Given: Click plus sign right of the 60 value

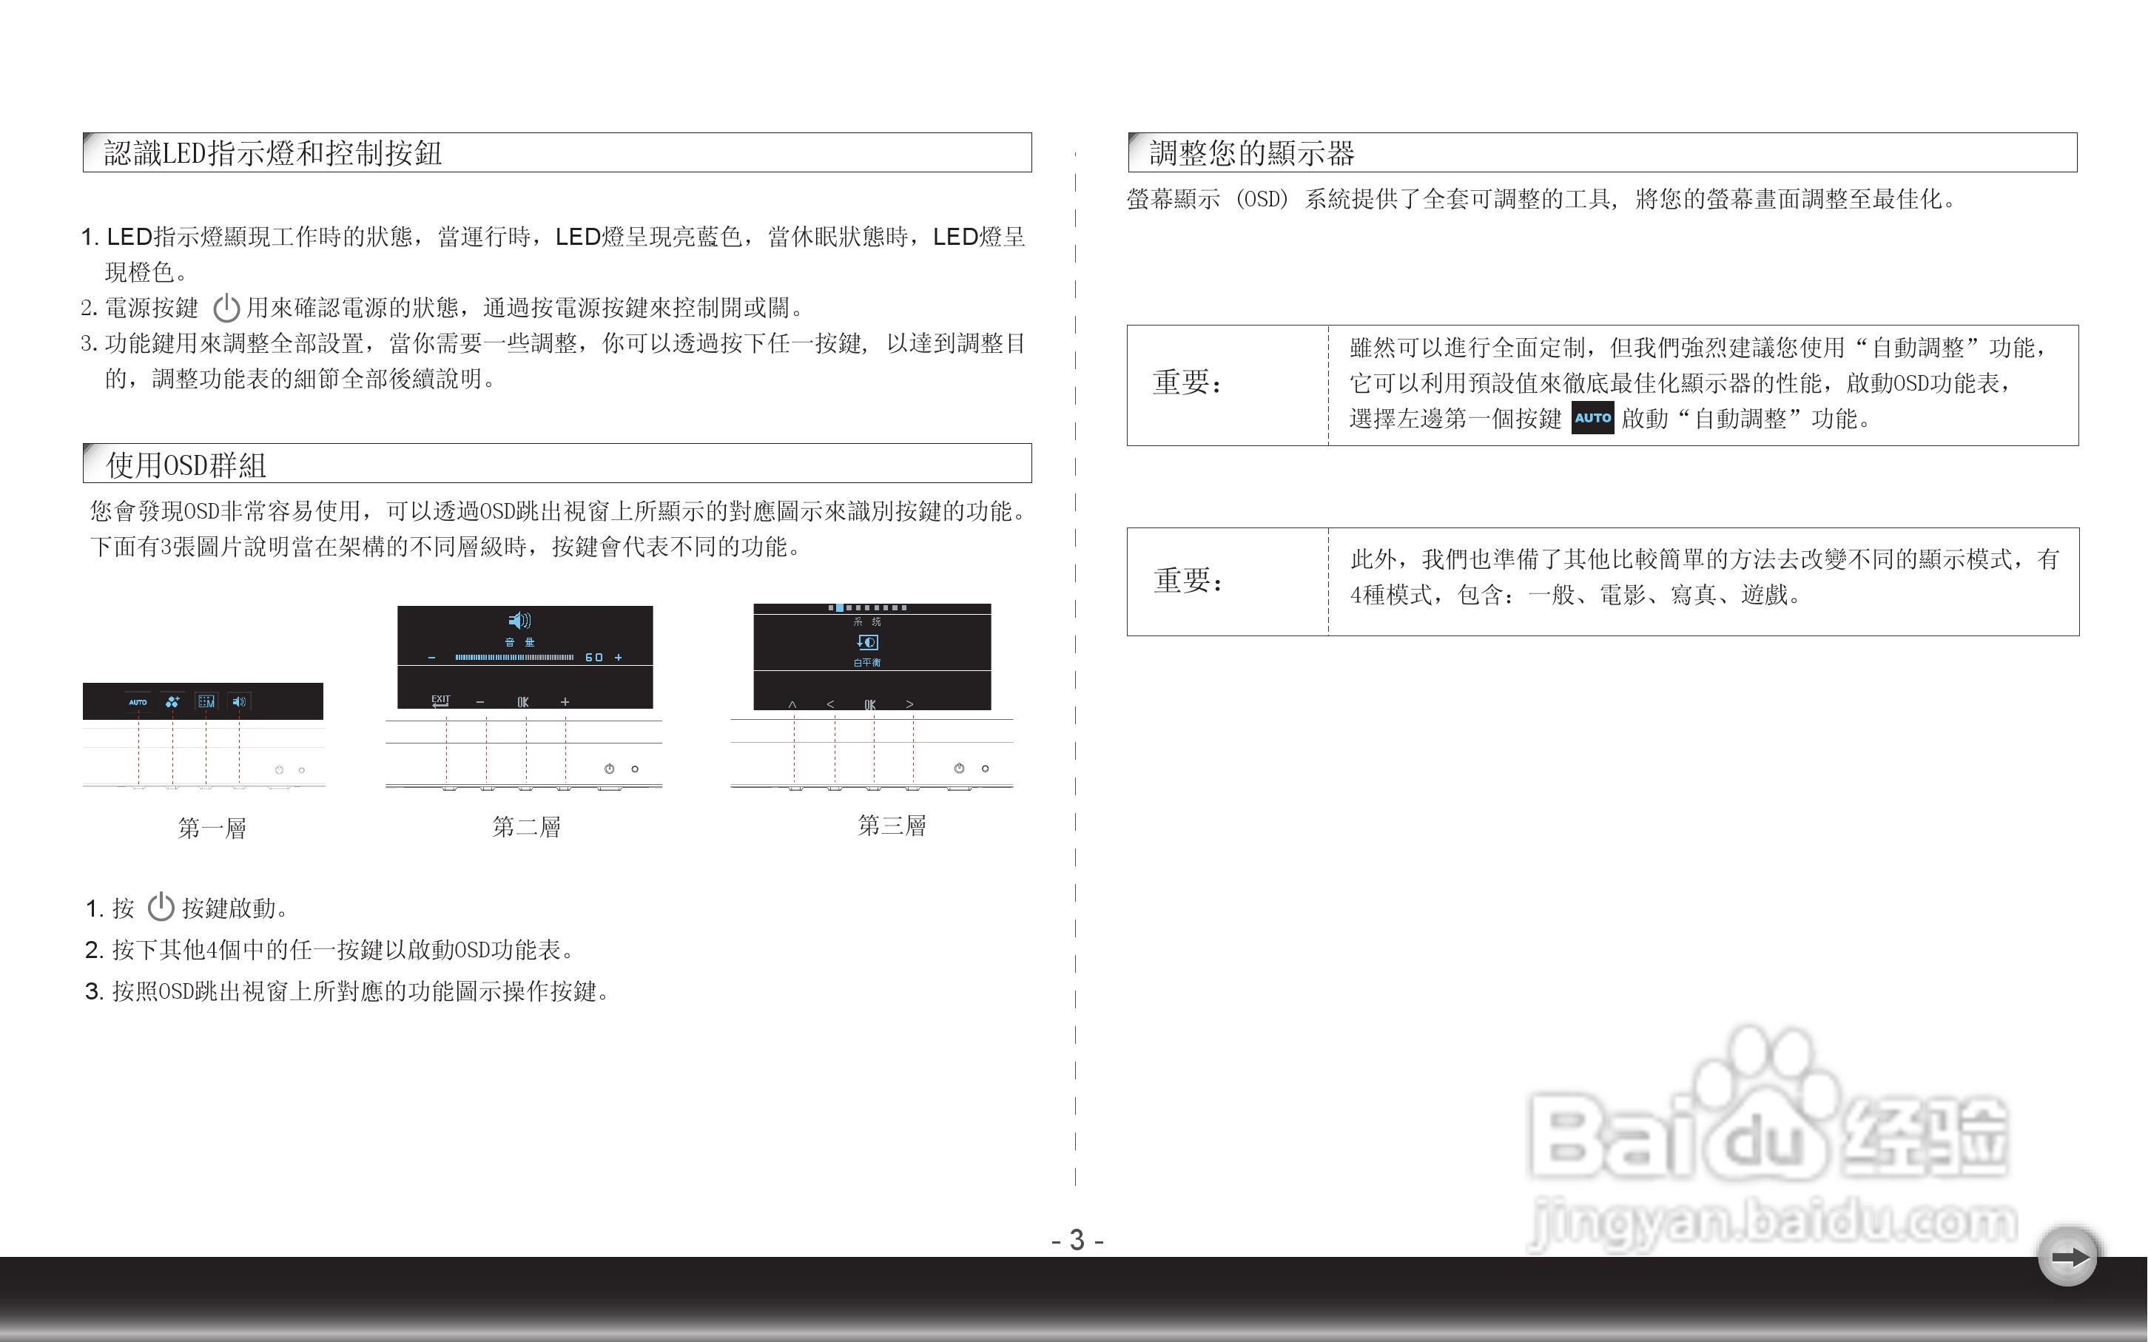Looking at the screenshot, I should tap(618, 658).
